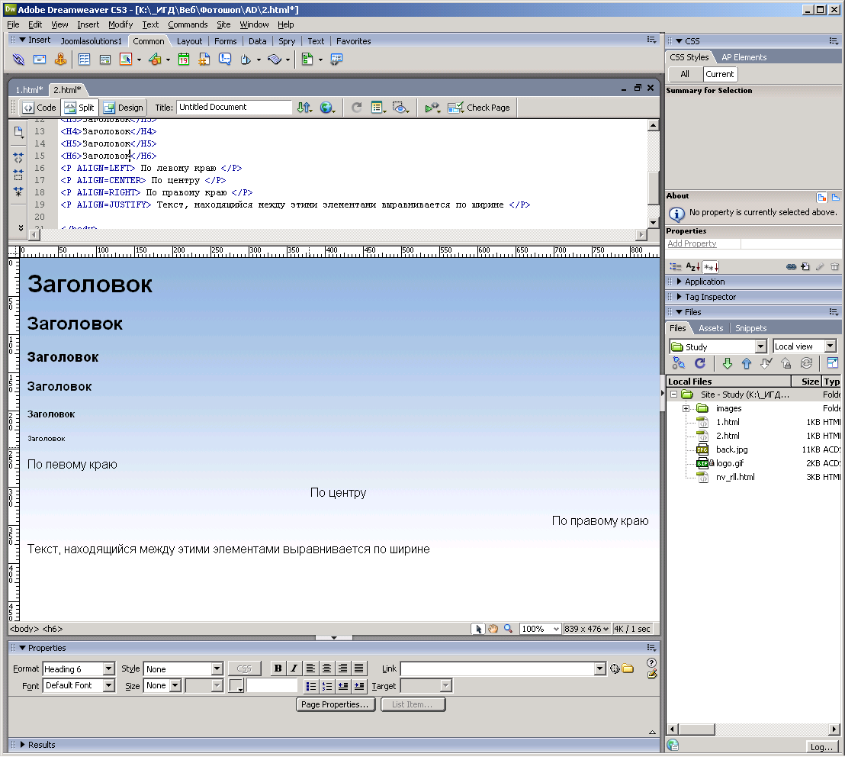Click the New CSS Rule icon
Screen dimensions: 845x757
tap(805, 266)
